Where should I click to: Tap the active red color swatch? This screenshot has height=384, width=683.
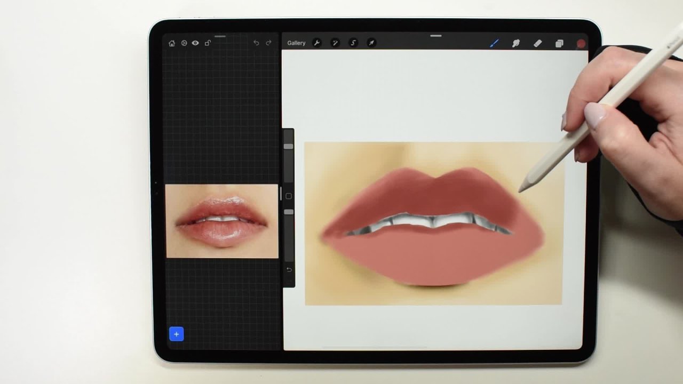coord(581,43)
